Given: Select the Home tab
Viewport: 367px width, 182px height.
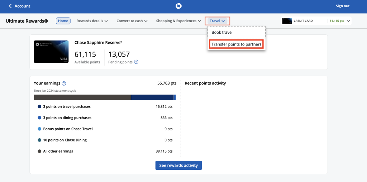Looking at the screenshot, I should (63, 21).
